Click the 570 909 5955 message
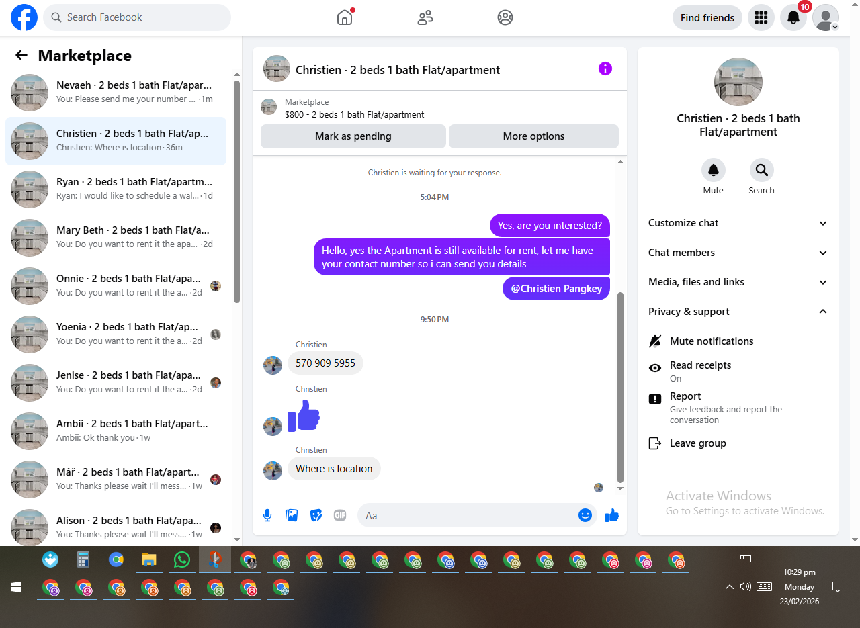Screen dimensions: 860x628 coord(325,363)
